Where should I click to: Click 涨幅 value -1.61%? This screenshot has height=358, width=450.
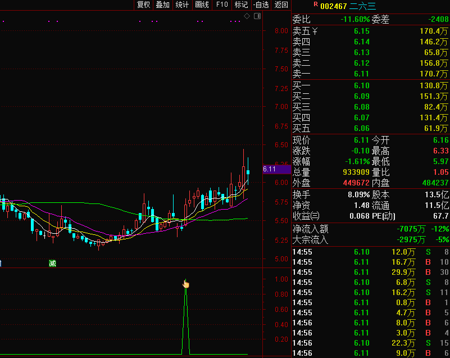[357, 161]
